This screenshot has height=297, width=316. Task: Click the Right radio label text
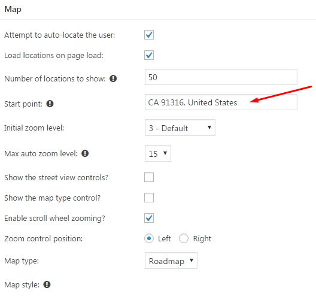point(202,238)
